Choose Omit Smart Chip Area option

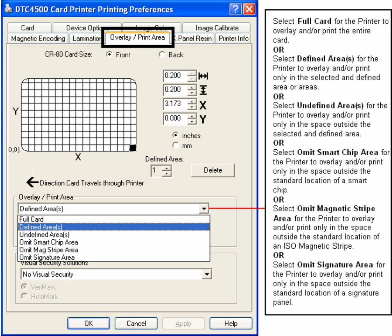[114, 242]
